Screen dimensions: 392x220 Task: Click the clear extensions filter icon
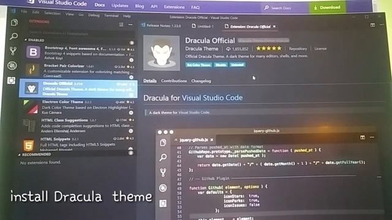tap(121, 24)
